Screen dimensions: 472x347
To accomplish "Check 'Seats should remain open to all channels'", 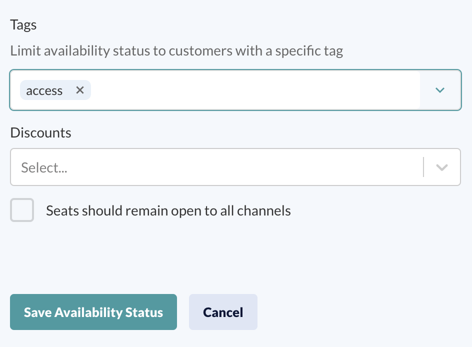I will coord(22,210).
